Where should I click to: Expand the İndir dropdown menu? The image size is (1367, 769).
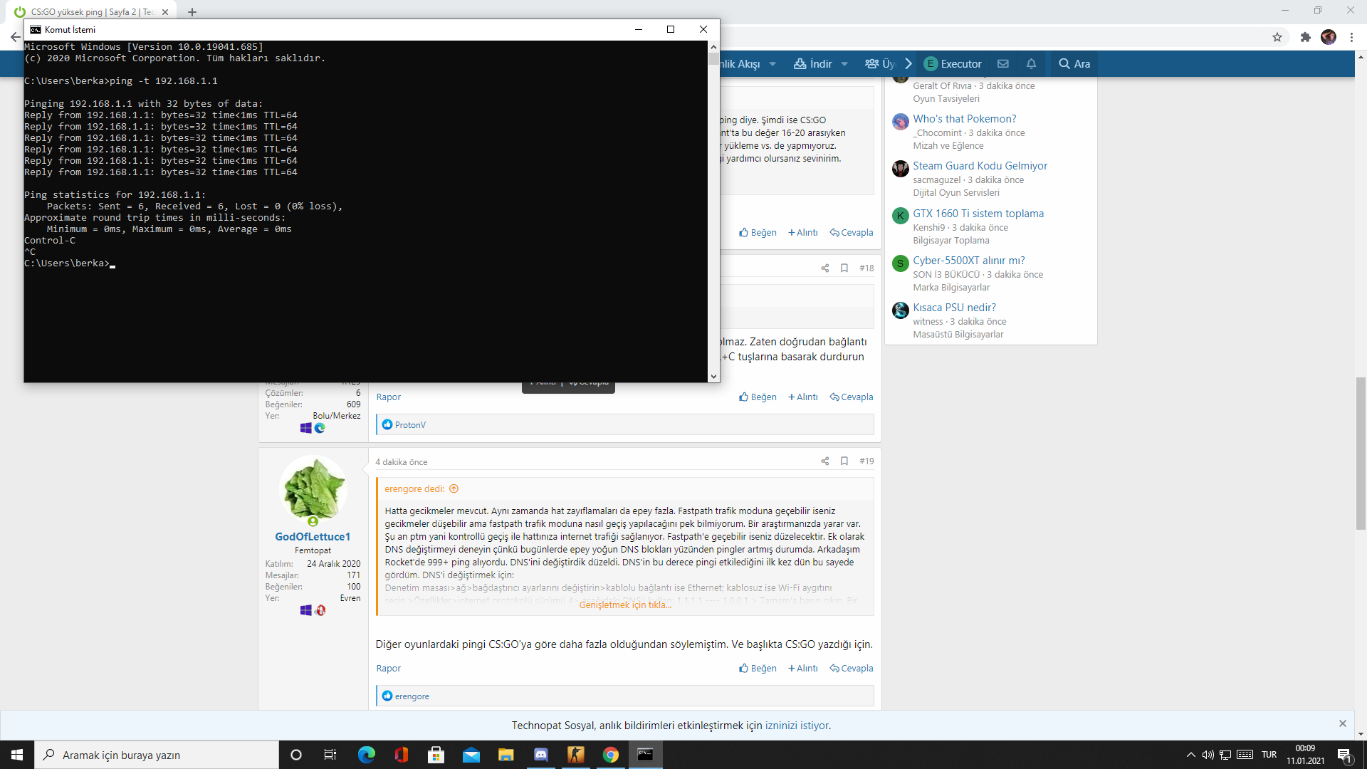click(844, 64)
